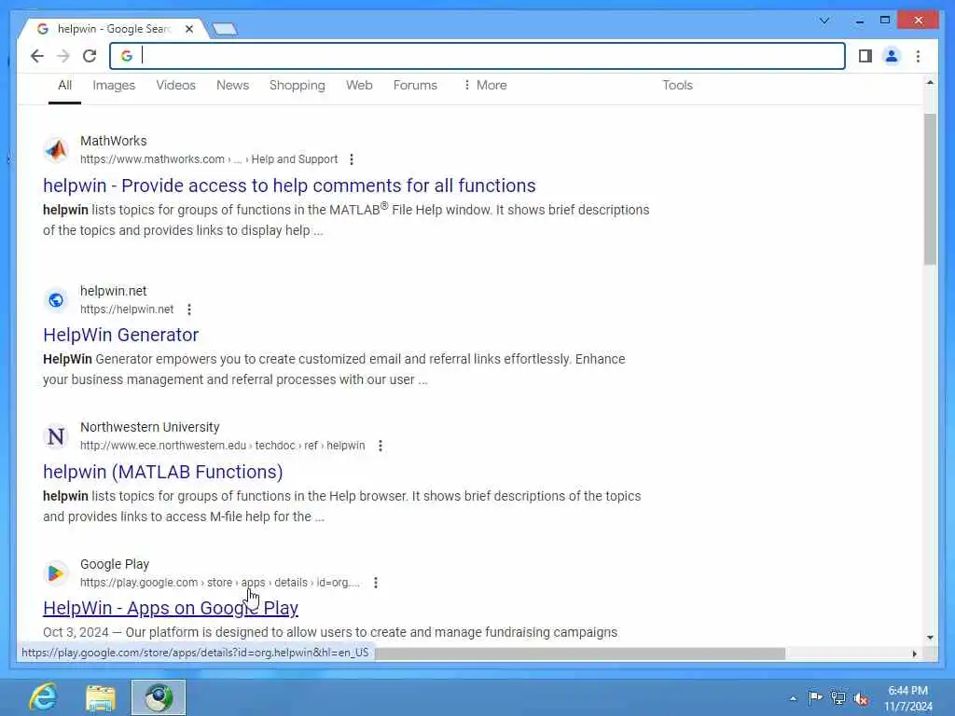The height and width of the screenshot is (716, 955).
Task: Launch Internet Explorer from the taskbar
Action: pyautogui.click(x=44, y=697)
